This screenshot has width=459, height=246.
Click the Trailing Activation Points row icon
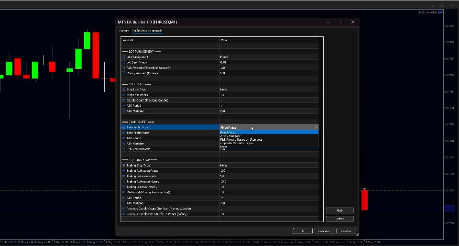coord(123,171)
